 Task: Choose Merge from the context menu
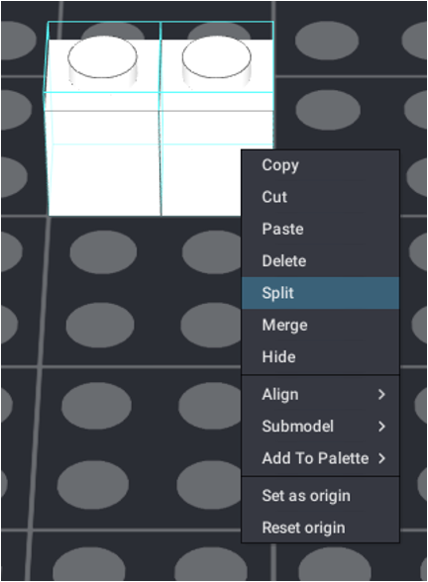coord(320,325)
